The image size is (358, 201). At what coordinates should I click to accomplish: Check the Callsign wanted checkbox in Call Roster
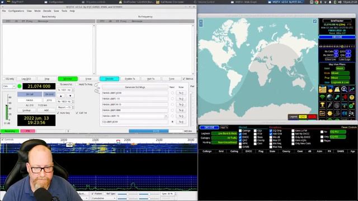click(x=240, y=131)
